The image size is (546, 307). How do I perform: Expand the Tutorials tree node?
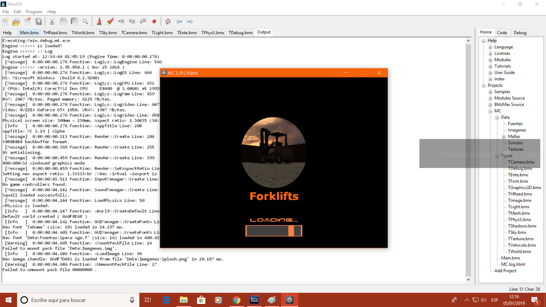click(x=490, y=67)
